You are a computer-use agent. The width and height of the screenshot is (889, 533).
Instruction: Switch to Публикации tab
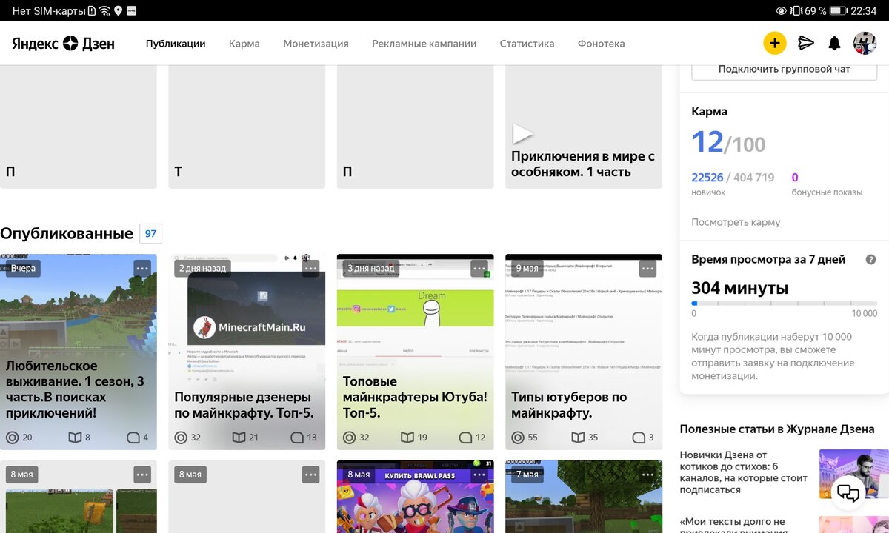176,44
